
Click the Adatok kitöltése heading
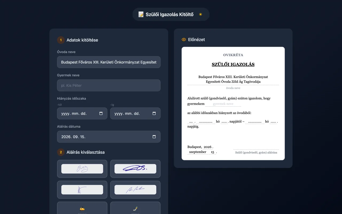82,40
